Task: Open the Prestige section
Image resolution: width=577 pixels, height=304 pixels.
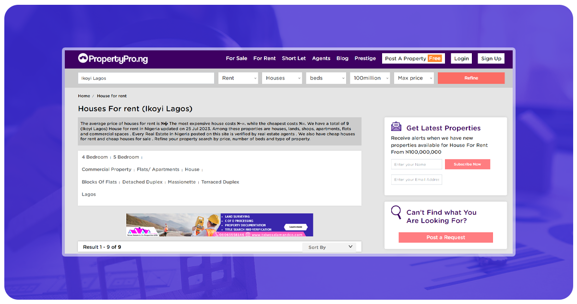Action: 365,58
